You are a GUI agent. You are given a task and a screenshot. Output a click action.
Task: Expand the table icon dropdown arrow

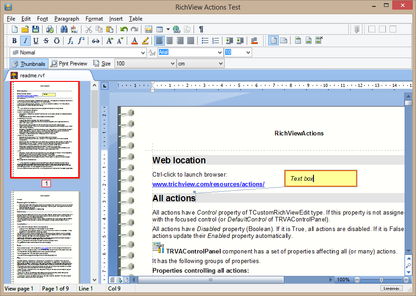coord(168,29)
